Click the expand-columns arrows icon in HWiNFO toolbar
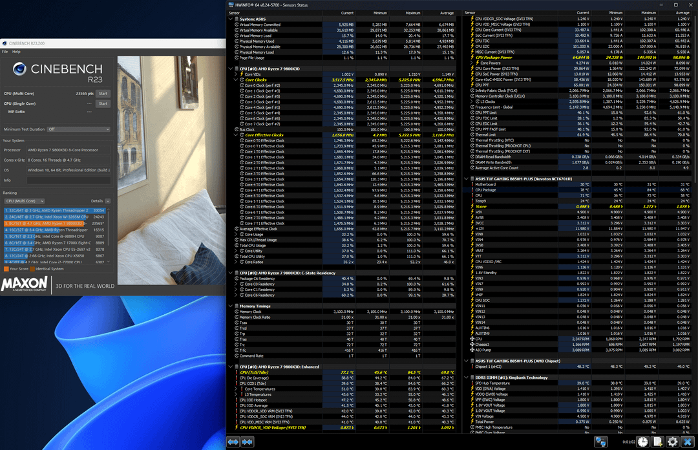698x450 pixels. (x=233, y=442)
